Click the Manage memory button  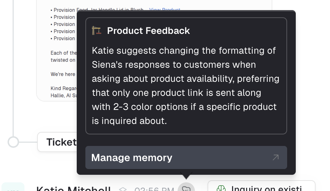186,157
